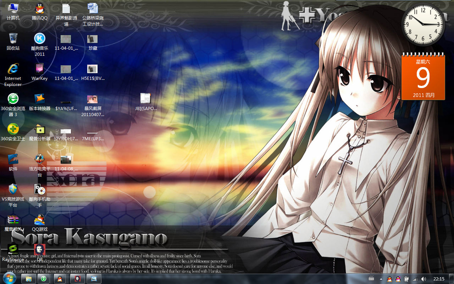Select the JB]{SAPO image file
Viewport: 454px width, 284px height.
[146, 102]
